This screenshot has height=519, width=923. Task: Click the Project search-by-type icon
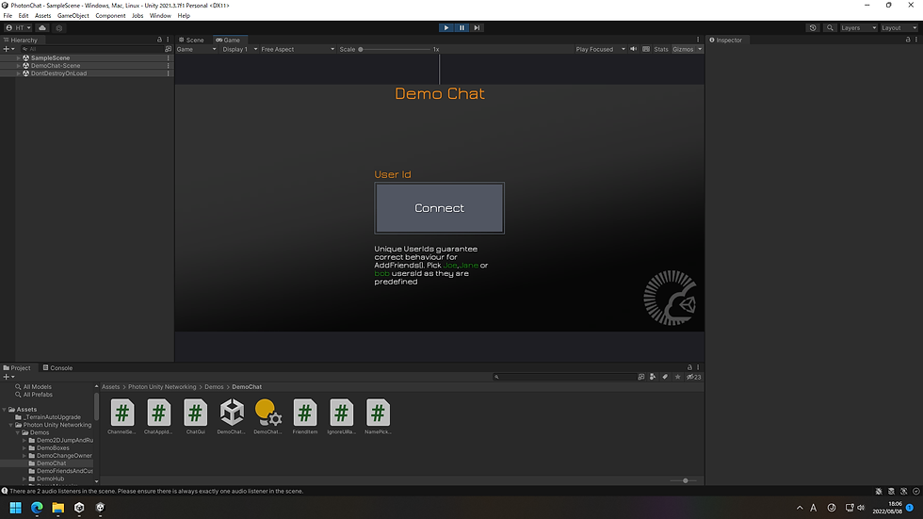(641, 377)
